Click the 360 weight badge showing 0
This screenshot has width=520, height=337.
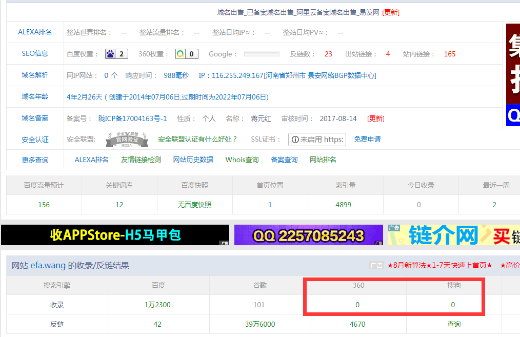tap(186, 54)
